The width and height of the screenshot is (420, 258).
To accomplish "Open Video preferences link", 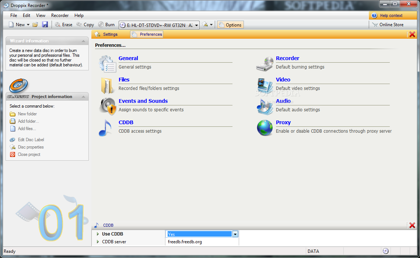I will pyautogui.click(x=283, y=80).
